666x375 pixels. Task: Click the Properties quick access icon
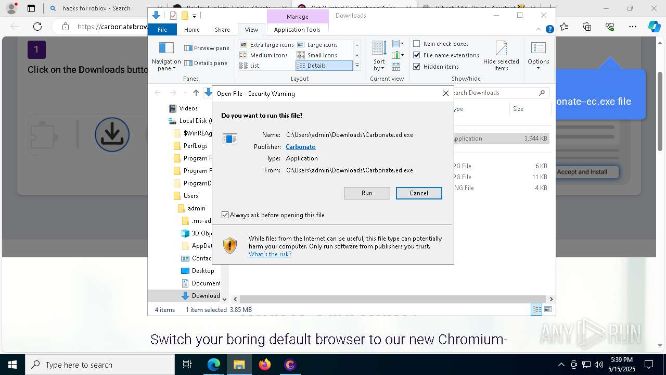[173, 16]
